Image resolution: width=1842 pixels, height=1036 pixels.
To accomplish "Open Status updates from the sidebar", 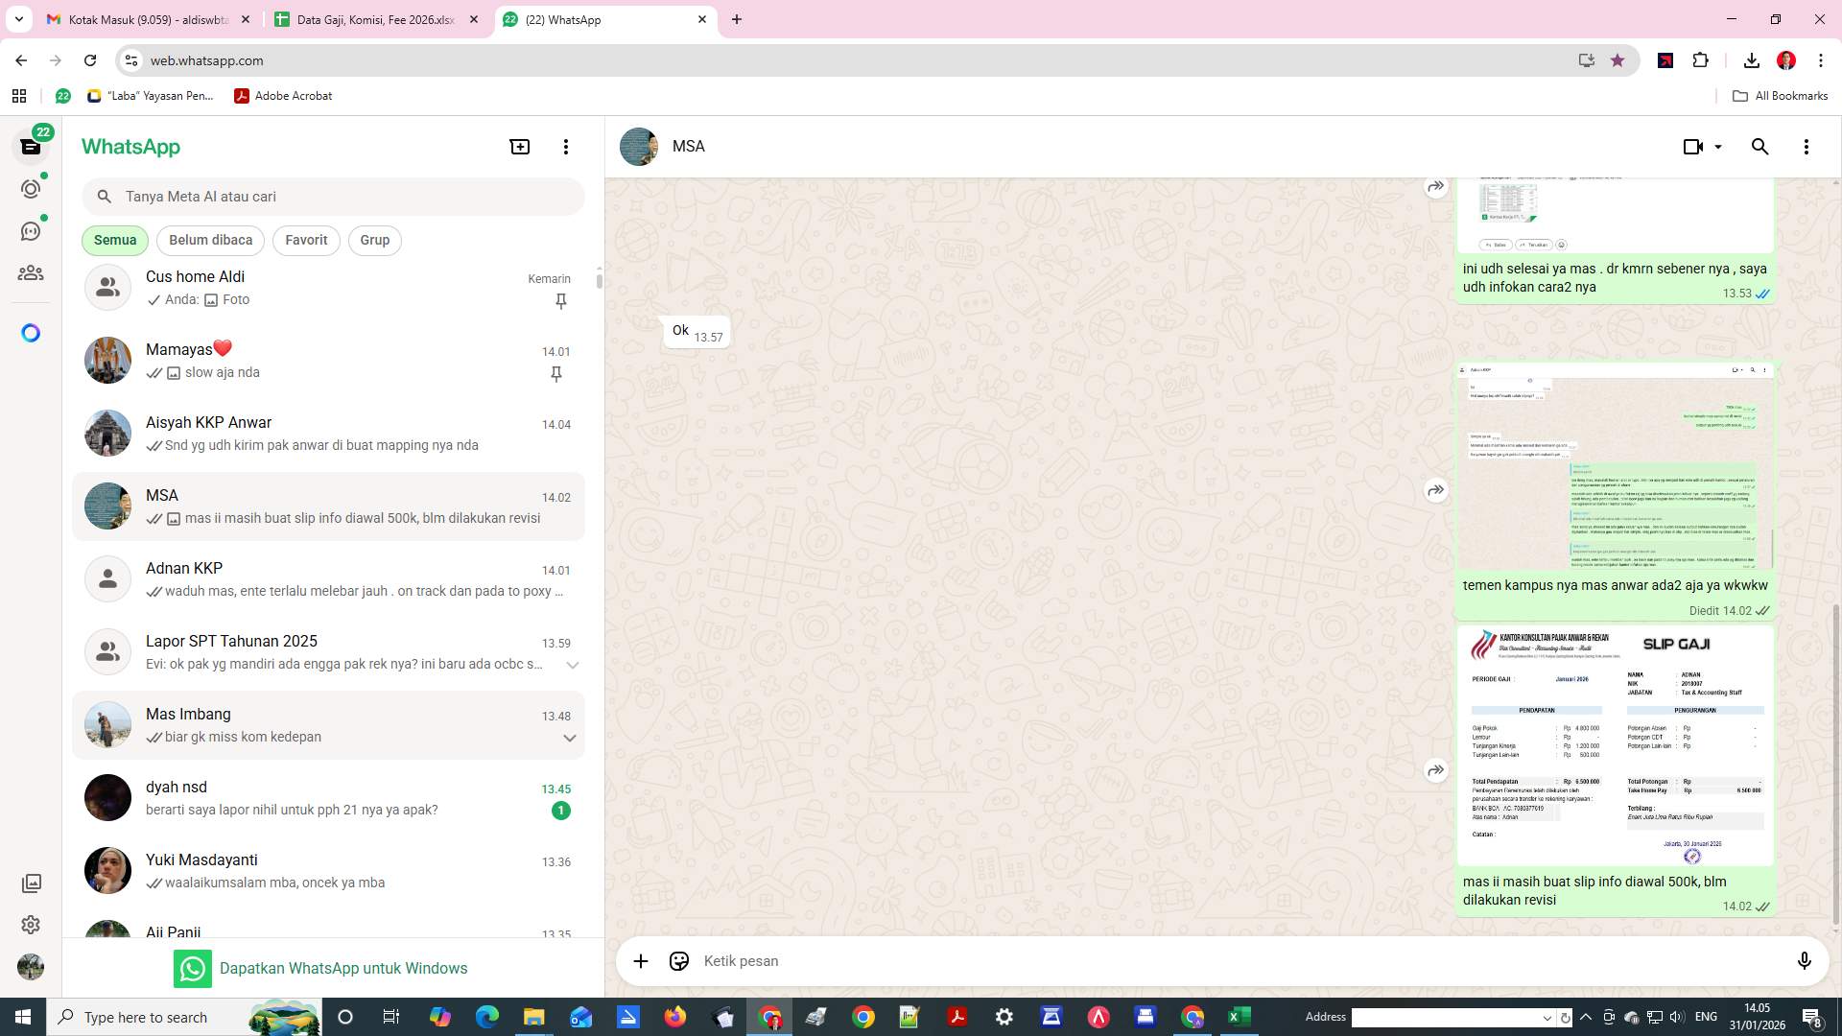I will pyautogui.click(x=31, y=189).
